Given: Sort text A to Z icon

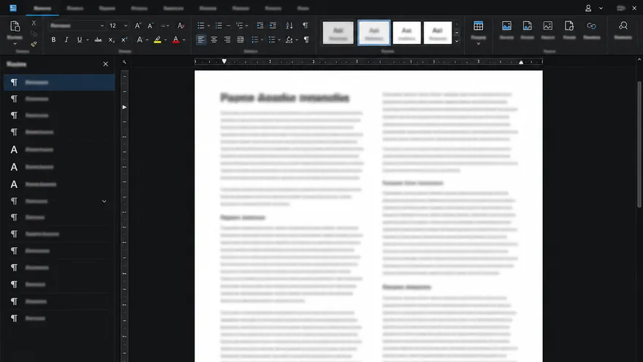Looking at the screenshot, I should 289,26.
